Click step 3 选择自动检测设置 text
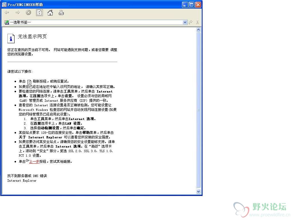 tap(58, 128)
